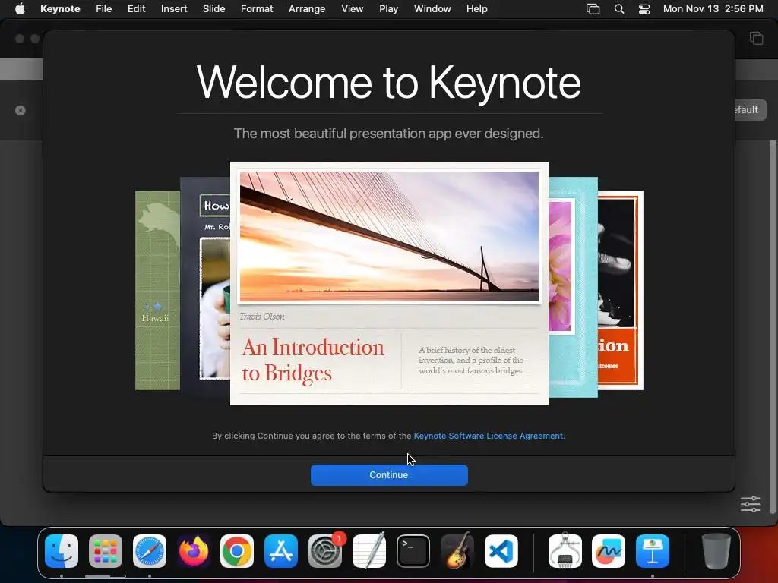
Task: Open the Window menu
Action: [432, 9]
